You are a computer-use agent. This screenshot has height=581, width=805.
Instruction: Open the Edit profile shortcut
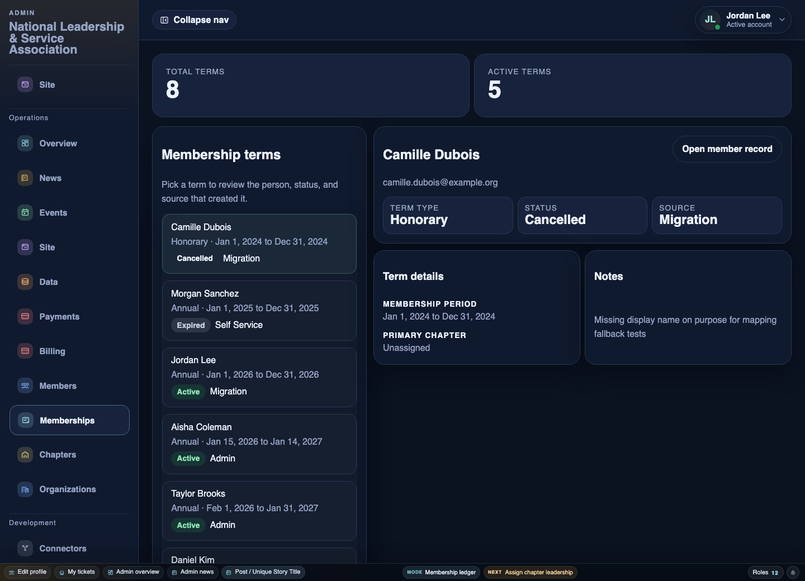coord(27,573)
